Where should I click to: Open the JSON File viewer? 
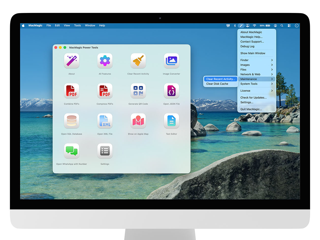tap(171, 91)
